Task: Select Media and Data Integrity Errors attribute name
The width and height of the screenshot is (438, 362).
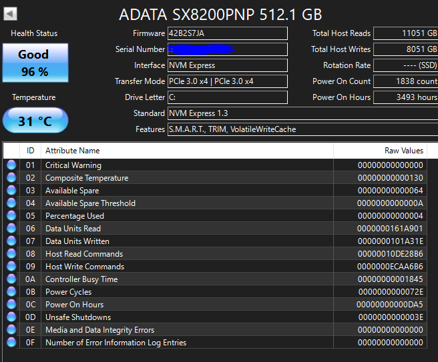Action: 99,330
